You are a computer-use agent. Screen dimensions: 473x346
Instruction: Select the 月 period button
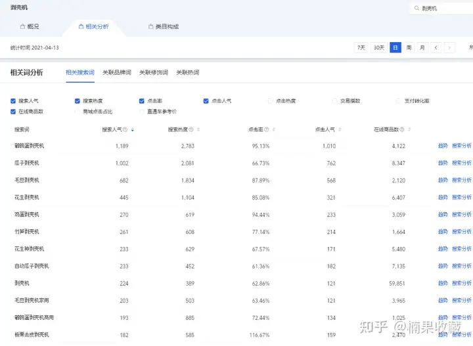422,48
